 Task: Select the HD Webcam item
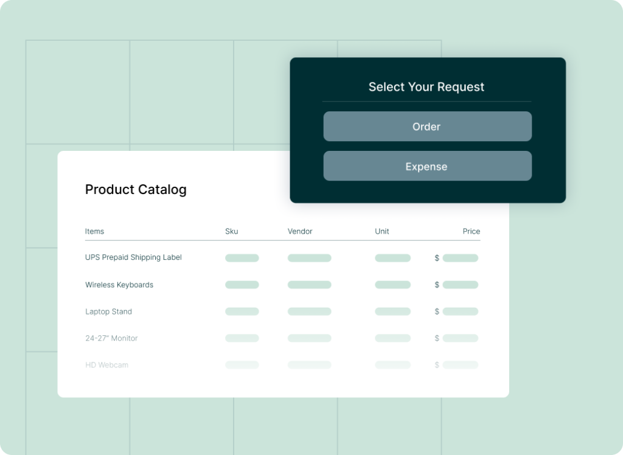pos(107,365)
